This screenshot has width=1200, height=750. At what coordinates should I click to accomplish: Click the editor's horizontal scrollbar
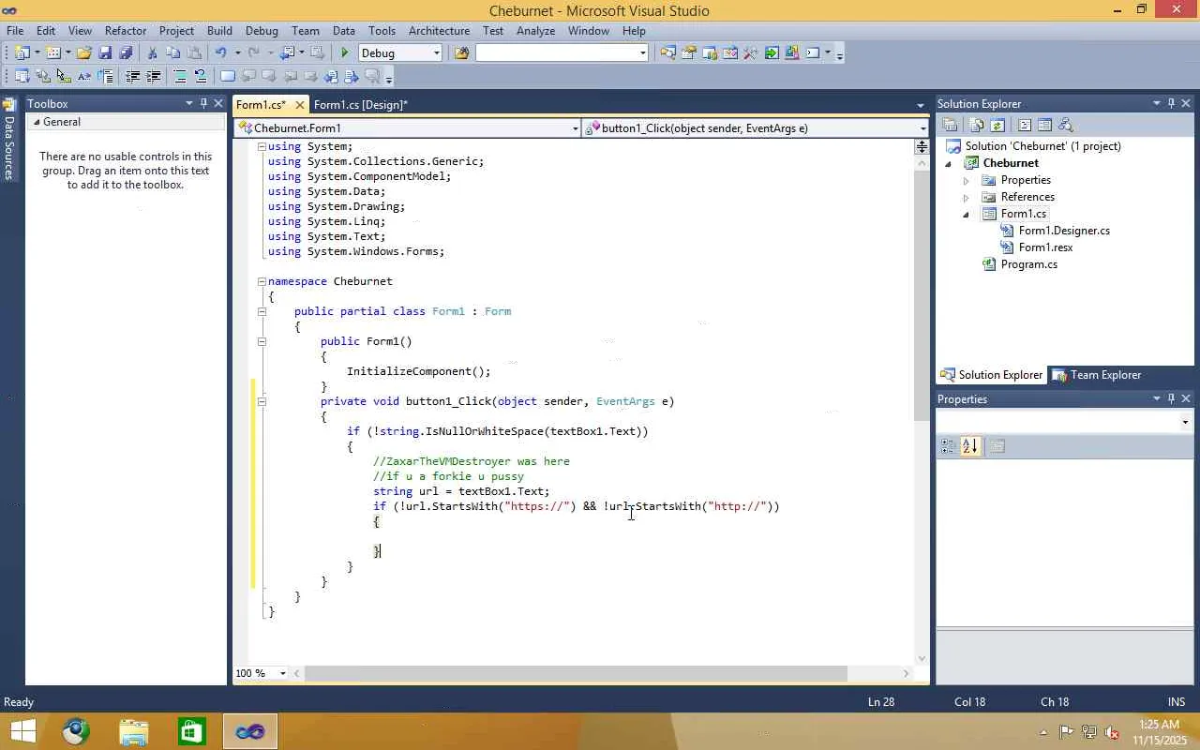(x=576, y=673)
